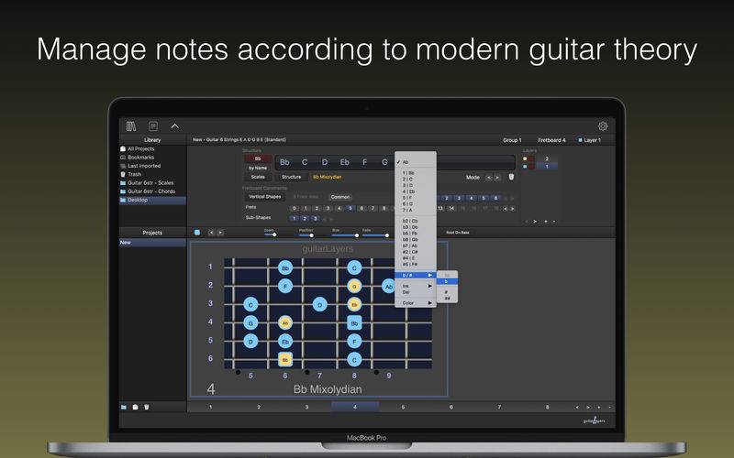Viewport: 734px width, 458px height.
Task: Toggle fret 0 in the Frets row
Action: [295, 209]
